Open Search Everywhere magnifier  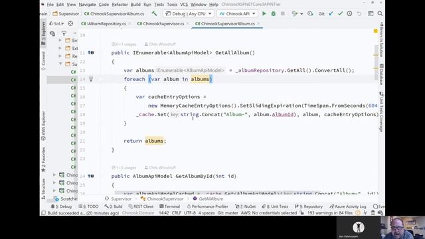point(380,13)
